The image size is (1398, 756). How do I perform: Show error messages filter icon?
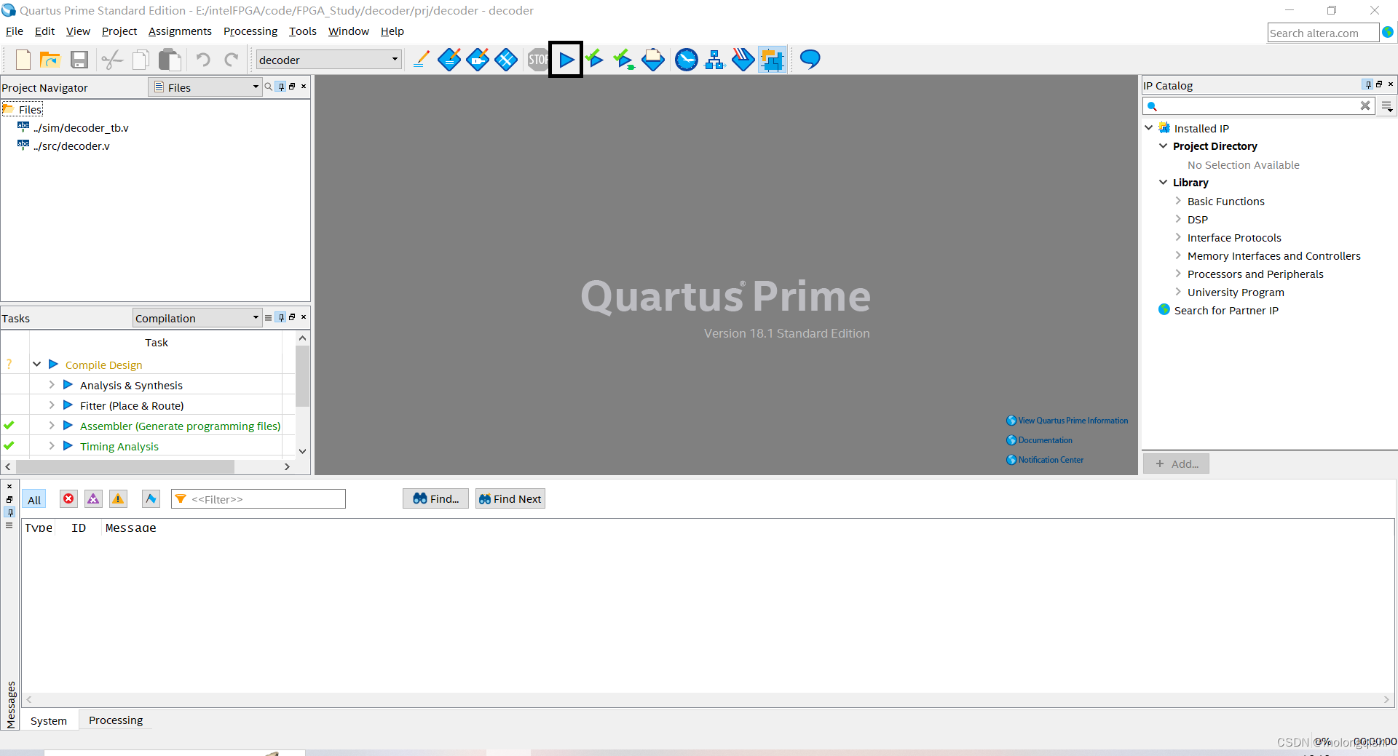pos(68,498)
